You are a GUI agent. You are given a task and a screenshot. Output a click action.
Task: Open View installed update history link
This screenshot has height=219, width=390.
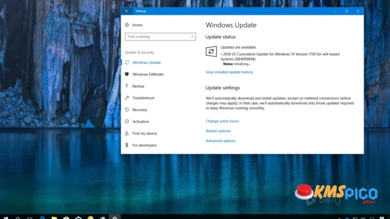229,72
